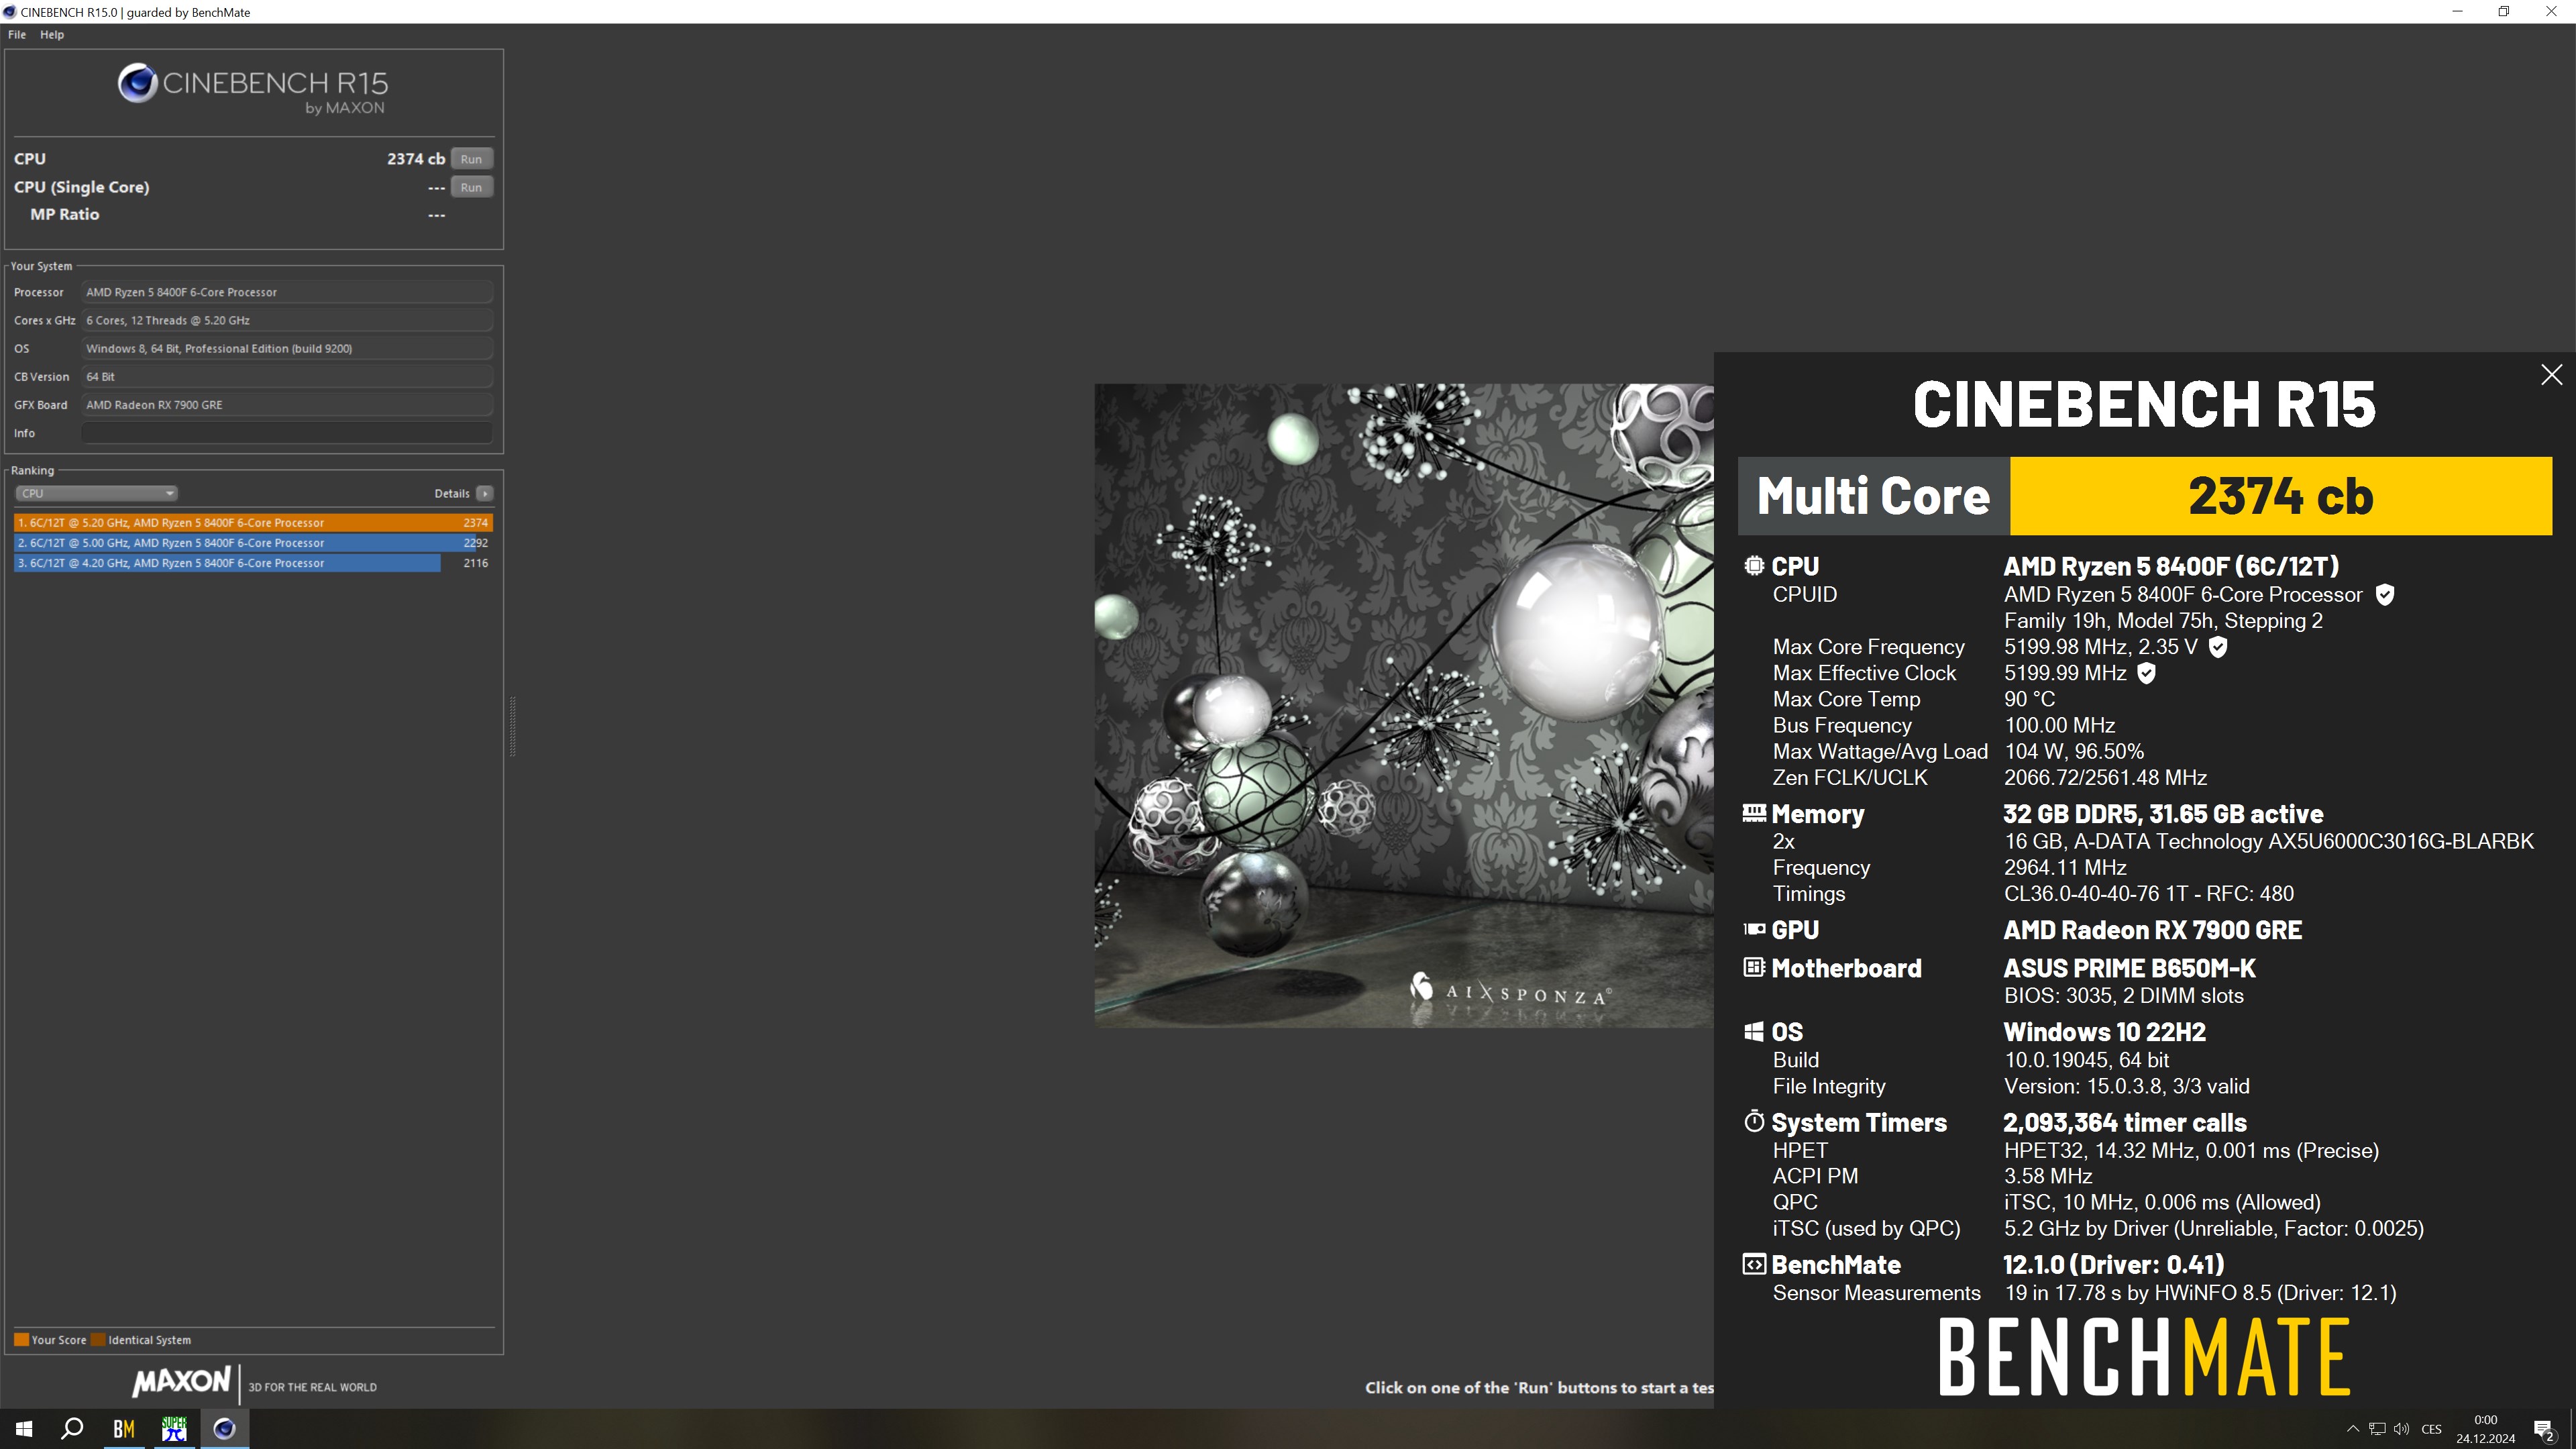This screenshot has height=1449, width=2576.
Task: Click the Windows OS icon in BenchMate panel
Action: [1754, 1031]
